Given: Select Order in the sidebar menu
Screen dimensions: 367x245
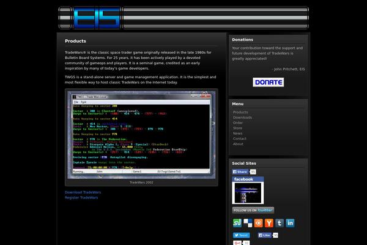Looking at the screenshot, I should pyautogui.click(x=237, y=123).
